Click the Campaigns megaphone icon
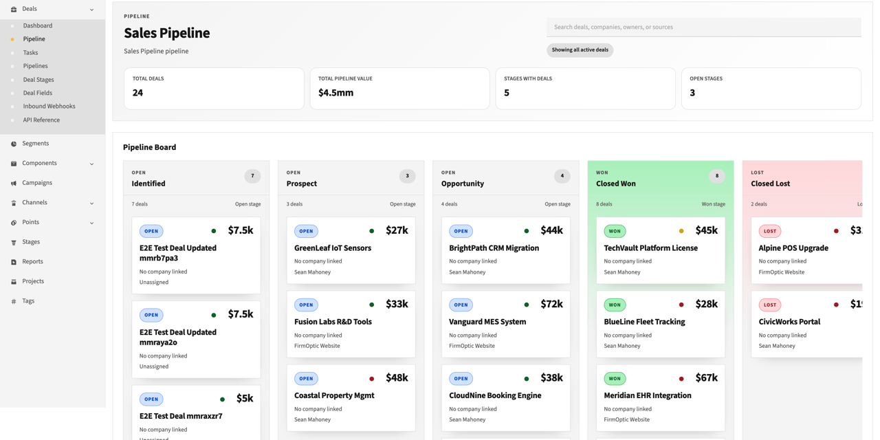The image size is (880, 440). coord(14,184)
